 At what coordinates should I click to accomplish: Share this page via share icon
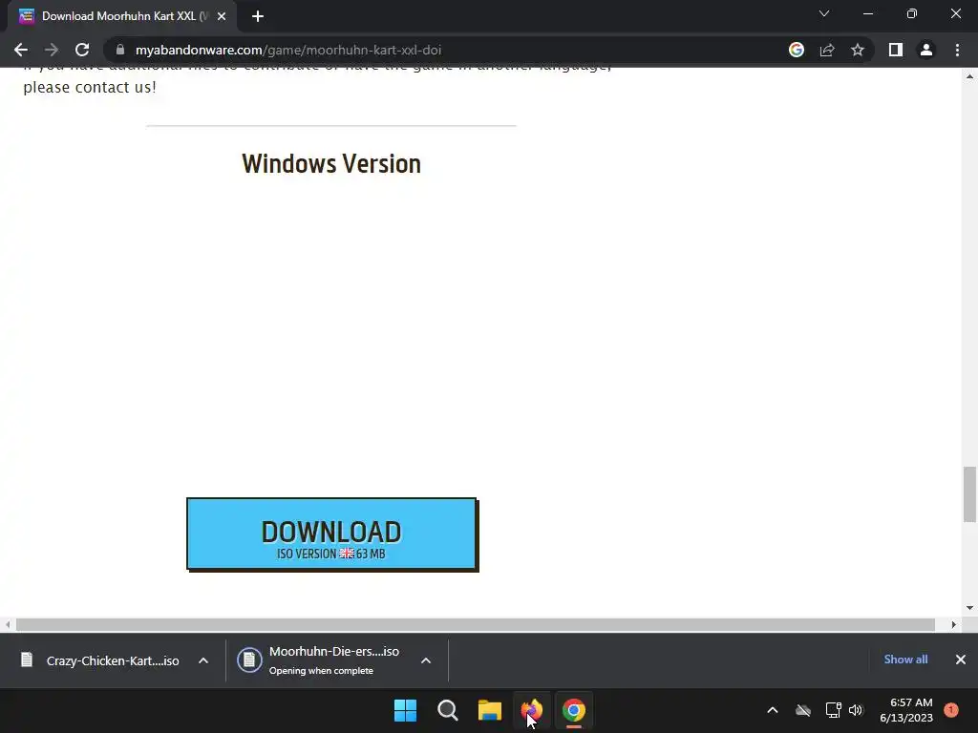pos(827,50)
